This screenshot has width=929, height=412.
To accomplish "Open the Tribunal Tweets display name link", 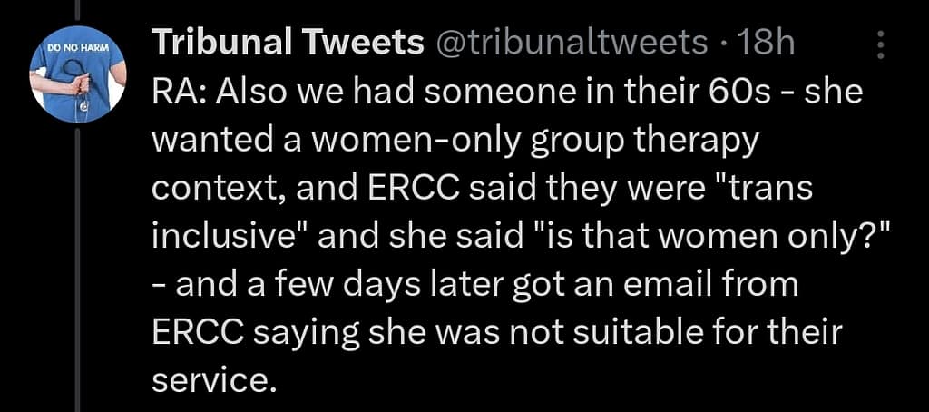I will coord(288,43).
